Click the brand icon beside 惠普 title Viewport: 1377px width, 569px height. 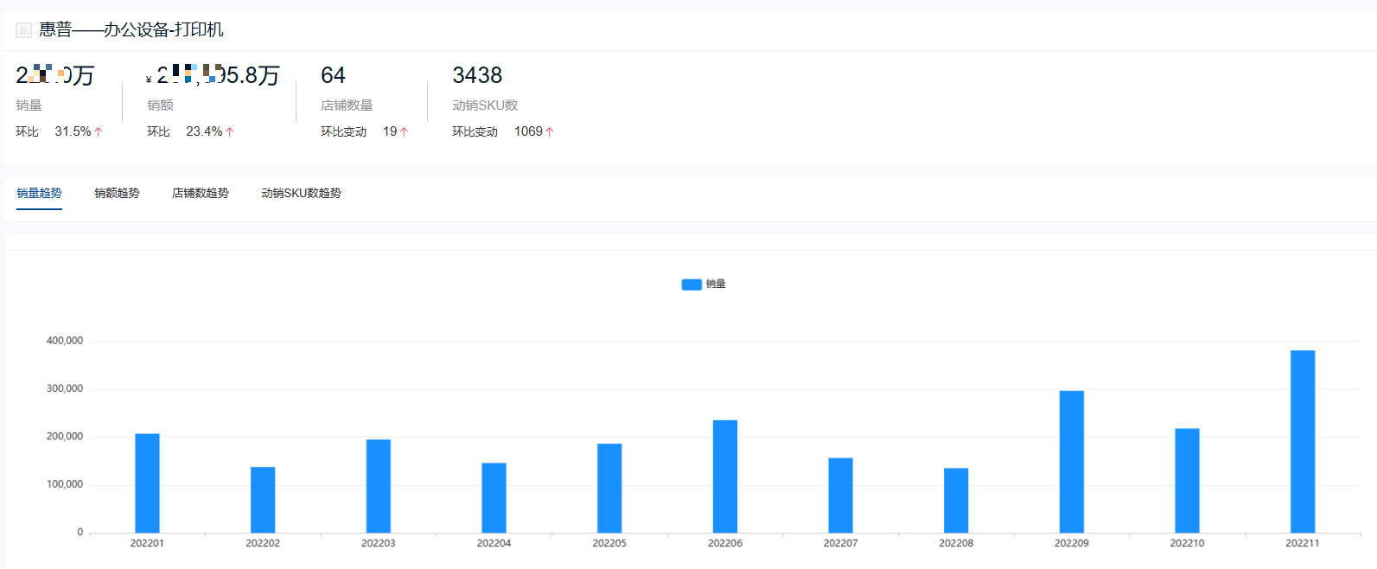(x=24, y=30)
